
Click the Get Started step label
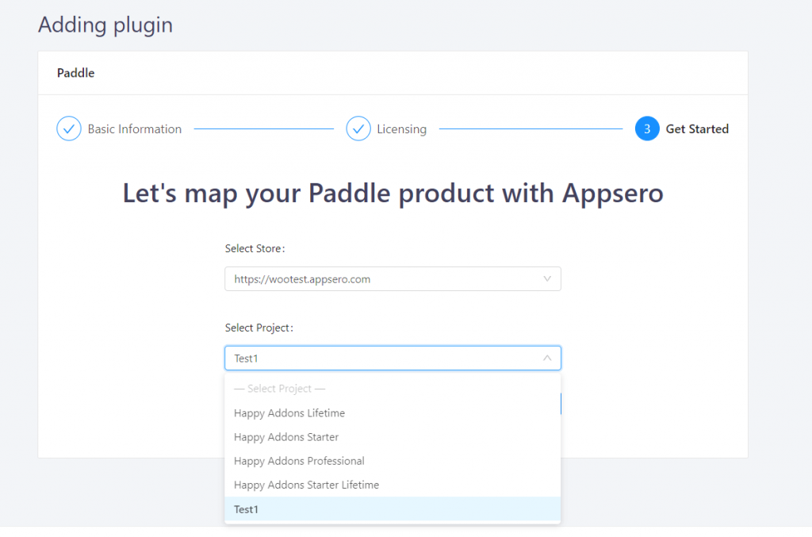pyautogui.click(x=697, y=129)
